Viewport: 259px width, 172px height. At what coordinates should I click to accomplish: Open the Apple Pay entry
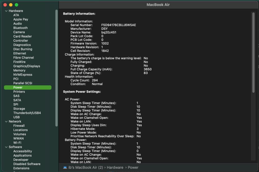click(21, 19)
